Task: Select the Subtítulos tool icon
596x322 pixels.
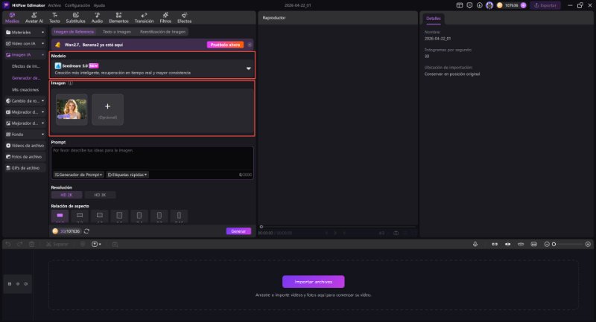Action: point(76,18)
